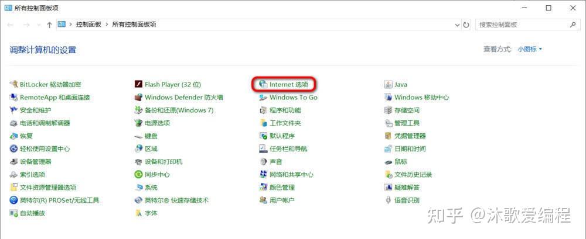Open the Internet 选项 icon
This screenshot has width=586, height=239.
[x=263, y=84]
